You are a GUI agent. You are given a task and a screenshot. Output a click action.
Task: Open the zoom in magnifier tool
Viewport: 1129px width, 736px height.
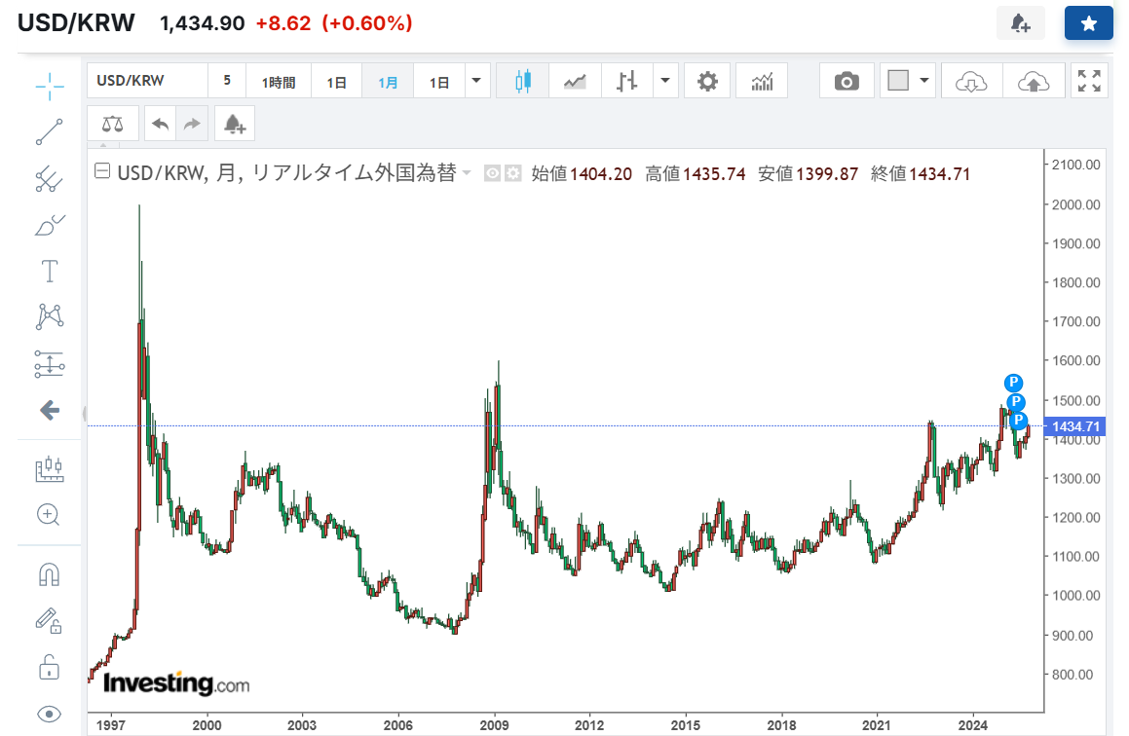coord(49,514)
